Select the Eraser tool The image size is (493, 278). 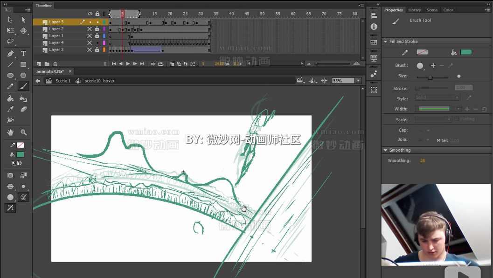[x=23, y=109]
